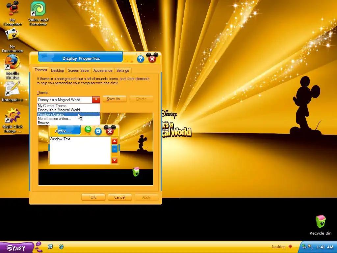The image size is (337, 253).
Task: Switch to the Desktop tab
Action: click(x=57, y=70)
